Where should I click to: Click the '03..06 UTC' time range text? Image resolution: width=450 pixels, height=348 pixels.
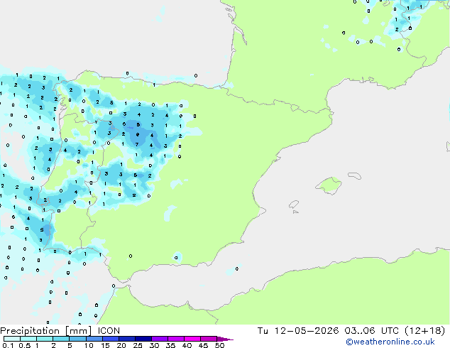371,331
